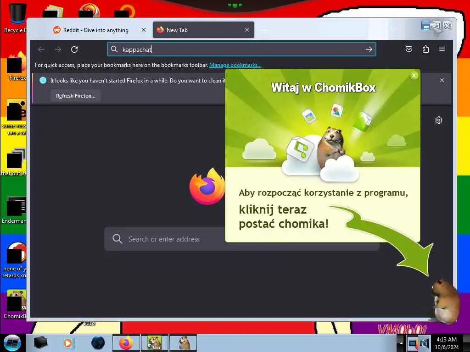Launch the media player taskbar icon

(x=68, y=343)
